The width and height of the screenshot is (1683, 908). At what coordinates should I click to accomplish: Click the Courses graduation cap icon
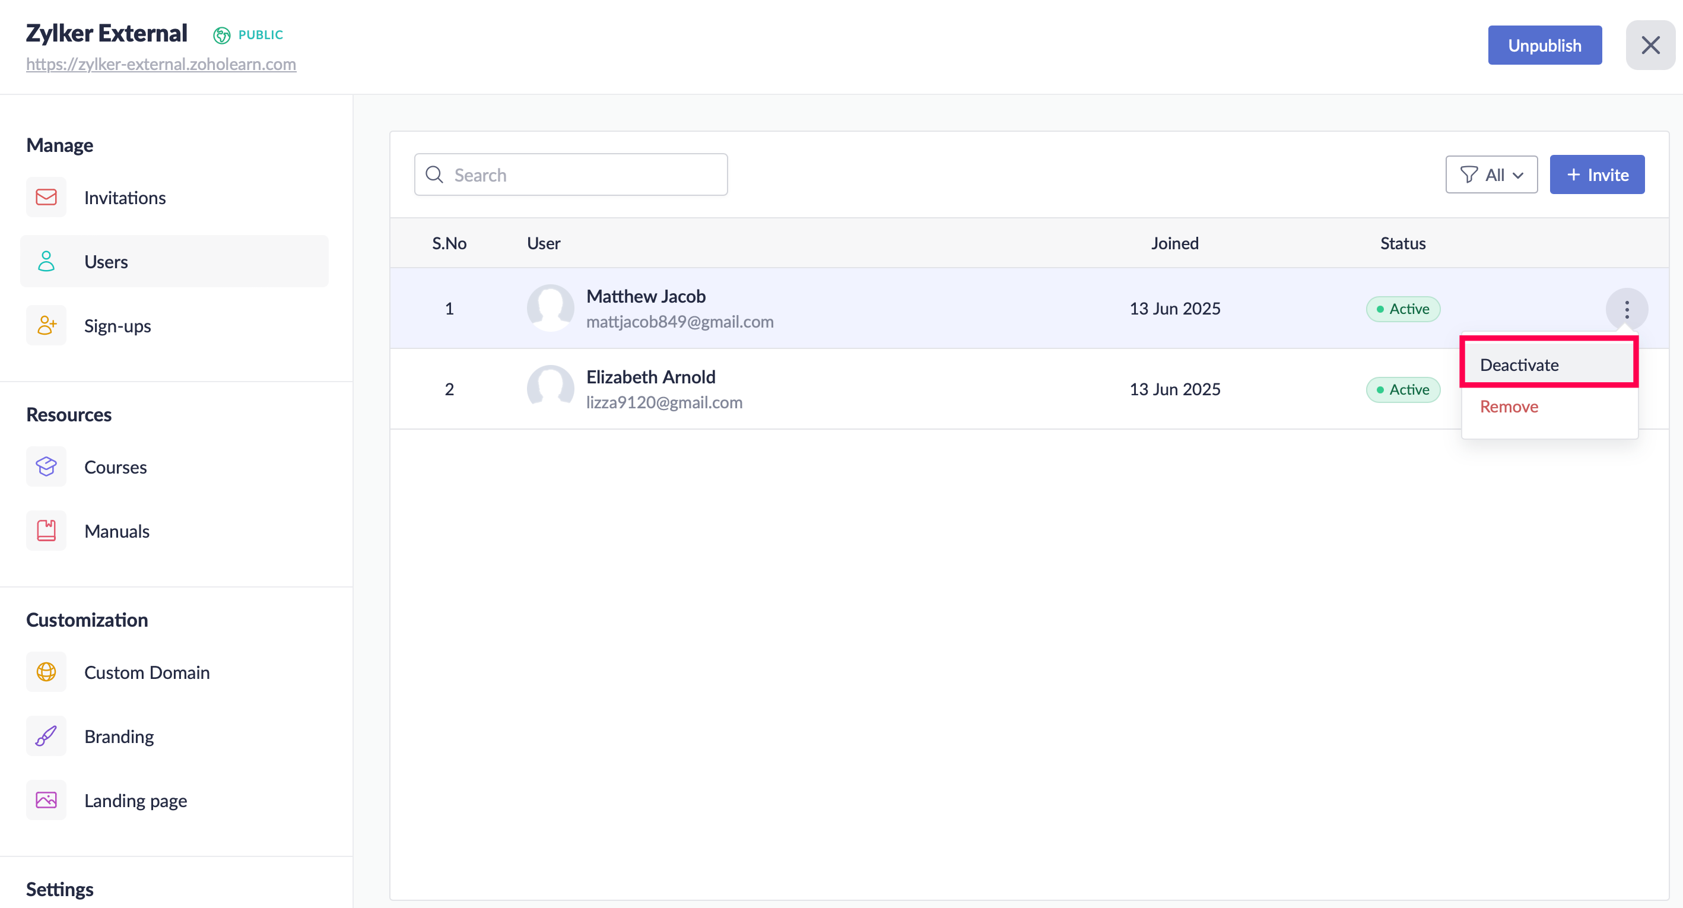(46, 466)
